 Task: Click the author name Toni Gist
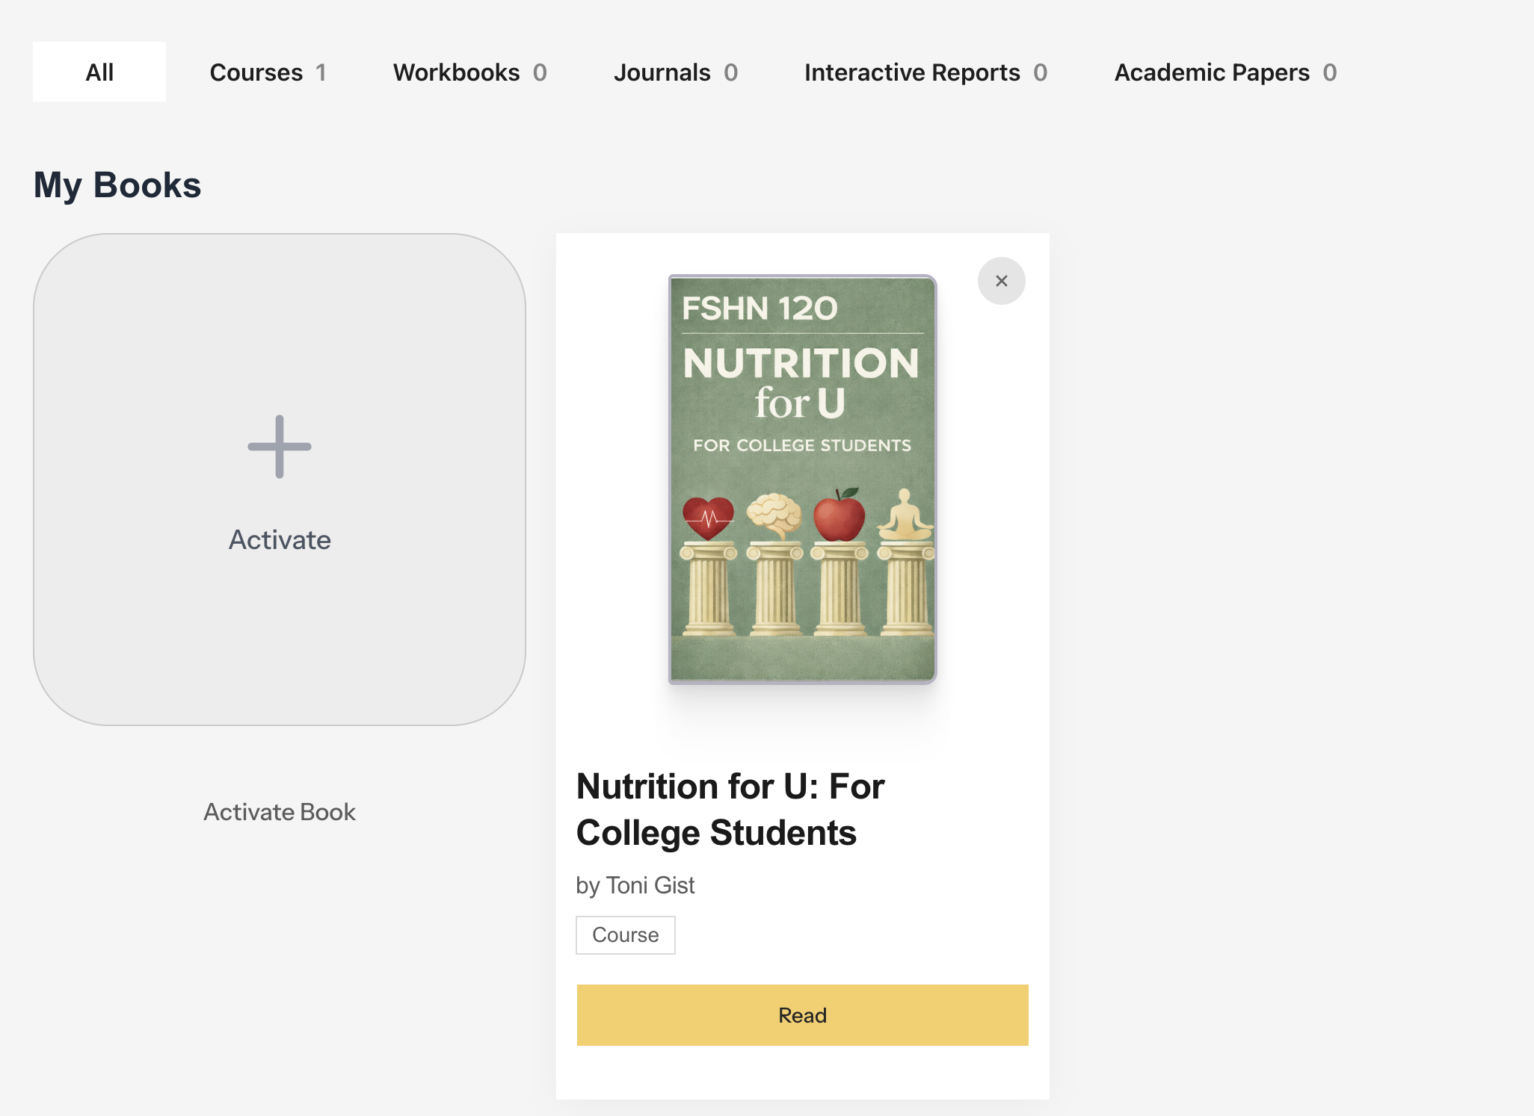point(635,884)
